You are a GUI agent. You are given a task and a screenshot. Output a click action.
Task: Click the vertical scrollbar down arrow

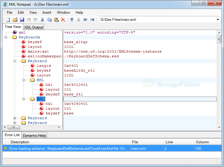[219, 127]
